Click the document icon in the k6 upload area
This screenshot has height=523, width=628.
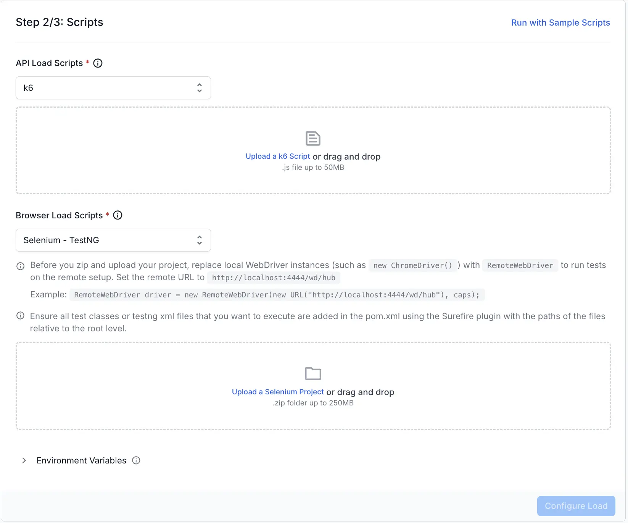(313, 139)
